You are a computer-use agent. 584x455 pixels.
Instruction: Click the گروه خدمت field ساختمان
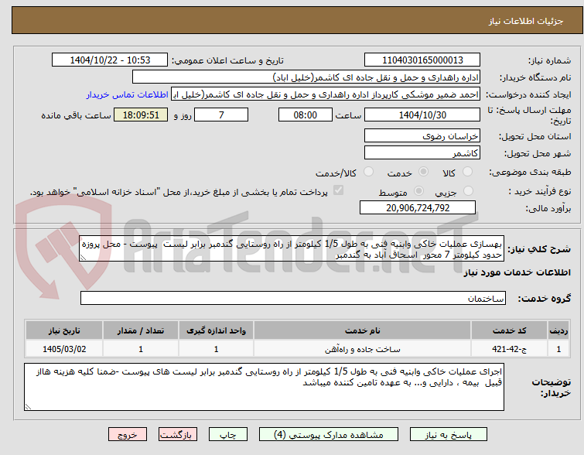pyautogui.click(x=293, y=298)
